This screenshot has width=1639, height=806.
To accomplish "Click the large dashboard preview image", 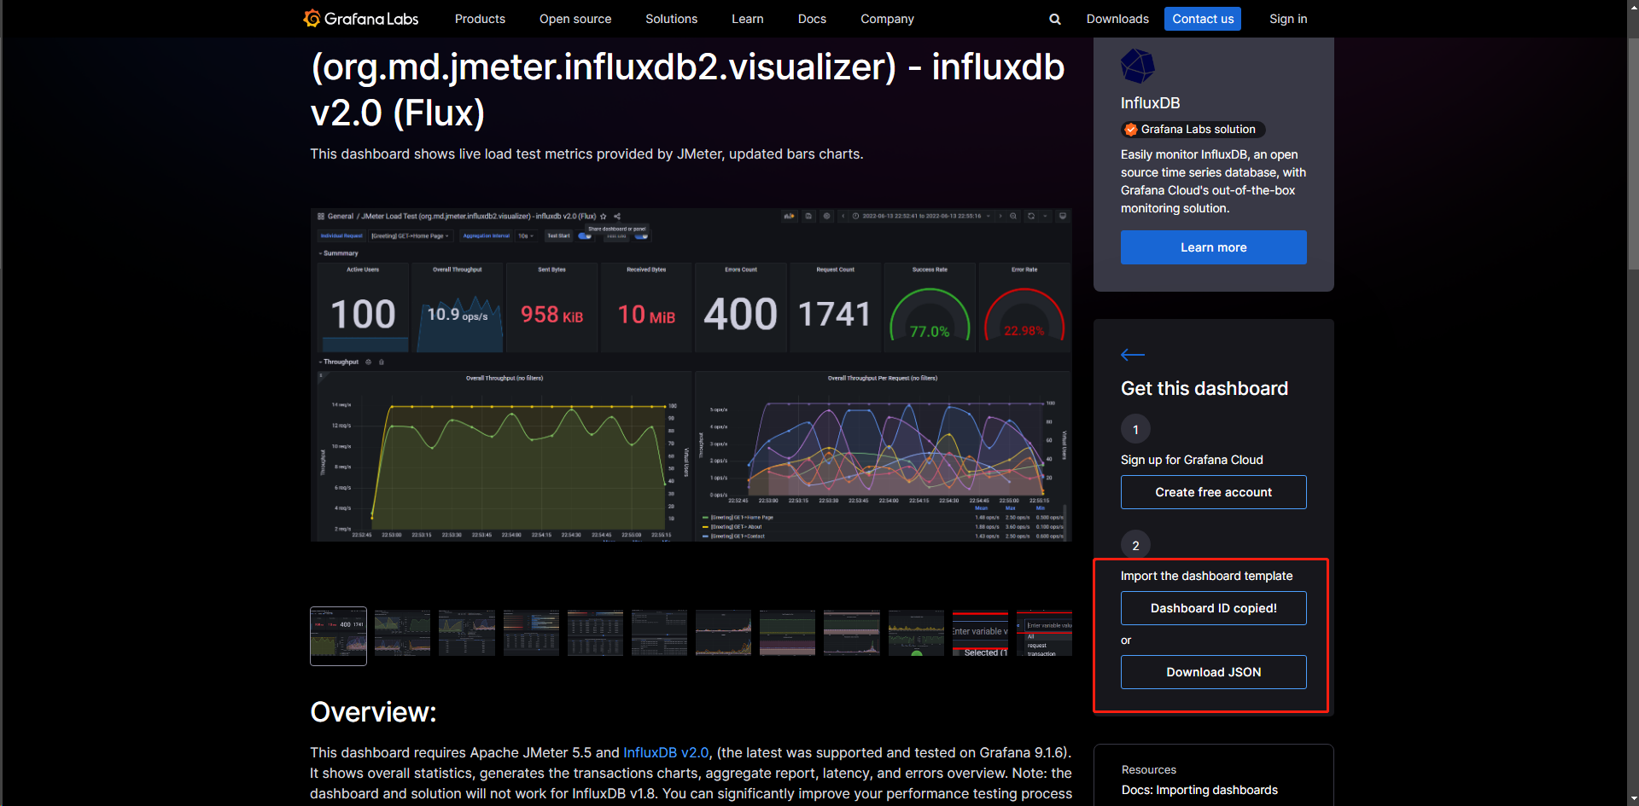I will (x=691, y=374).
